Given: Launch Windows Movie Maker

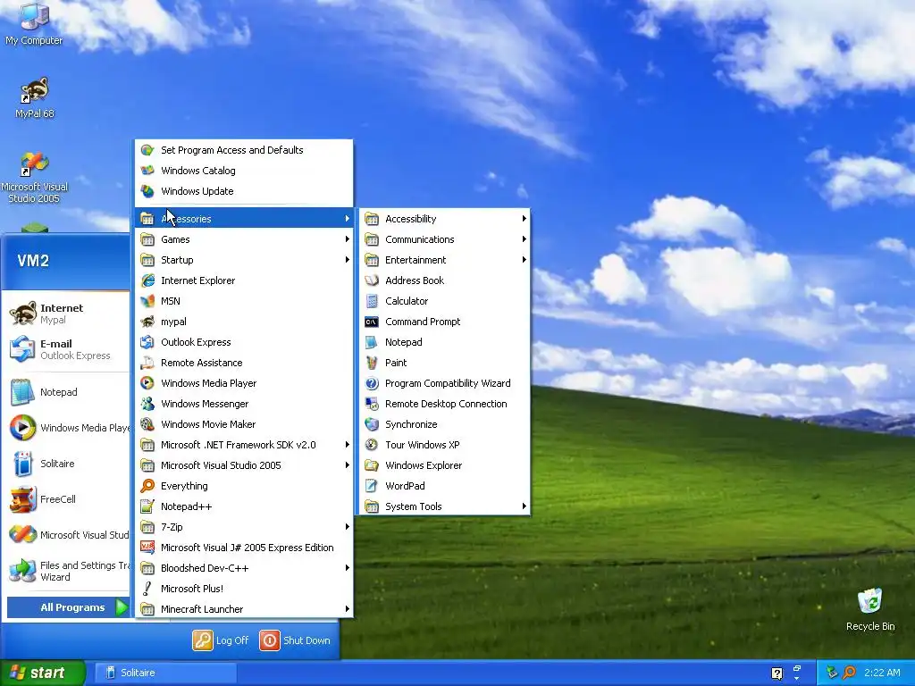Looking at the screenshot, I should [x=244, y=424].
